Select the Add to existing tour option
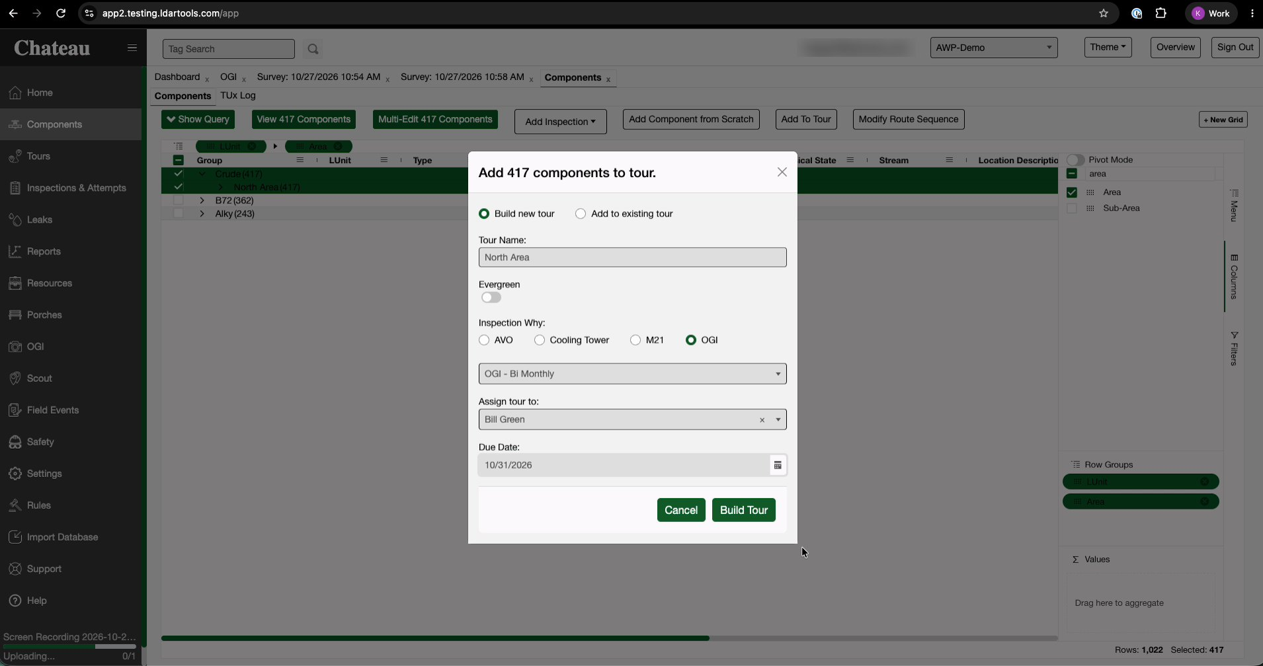 pyautogui.click(x=581, y=213)
